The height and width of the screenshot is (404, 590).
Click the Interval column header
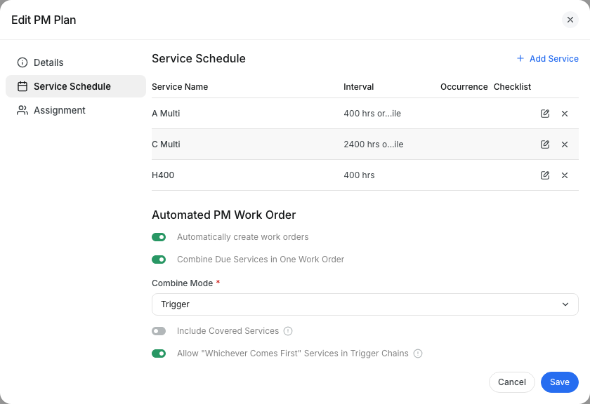point(359,87)
